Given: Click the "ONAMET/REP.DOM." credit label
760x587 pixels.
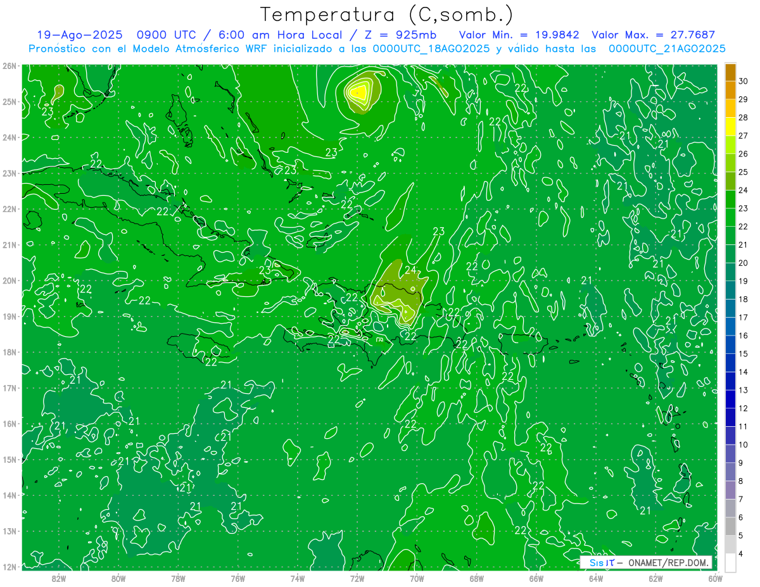Looking at the screenshot, I should (668, 563).
